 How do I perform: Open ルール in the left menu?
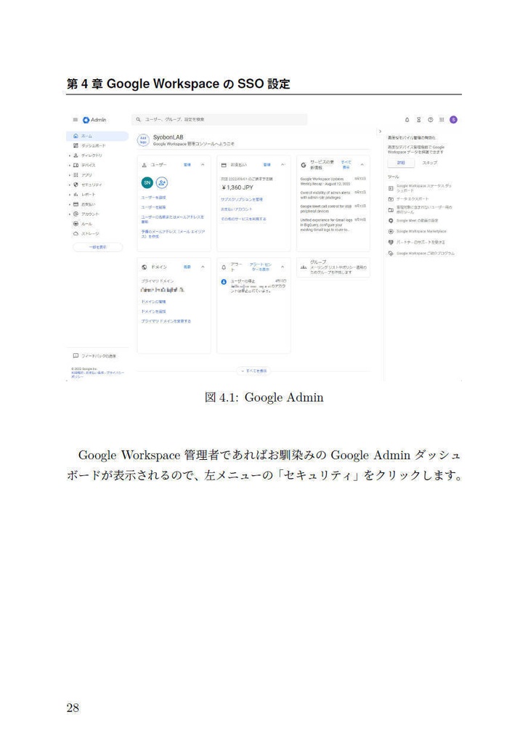(86, 224)
